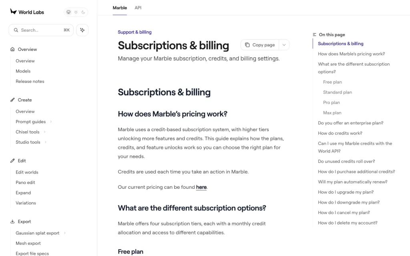The height and width of the screenshot is (256, 410).
Task: Jump to 'Free plan' in page outline
Action: click(x=332, y=82)
